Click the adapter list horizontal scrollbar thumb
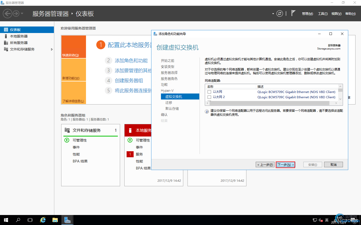 (x=269, y=103)
